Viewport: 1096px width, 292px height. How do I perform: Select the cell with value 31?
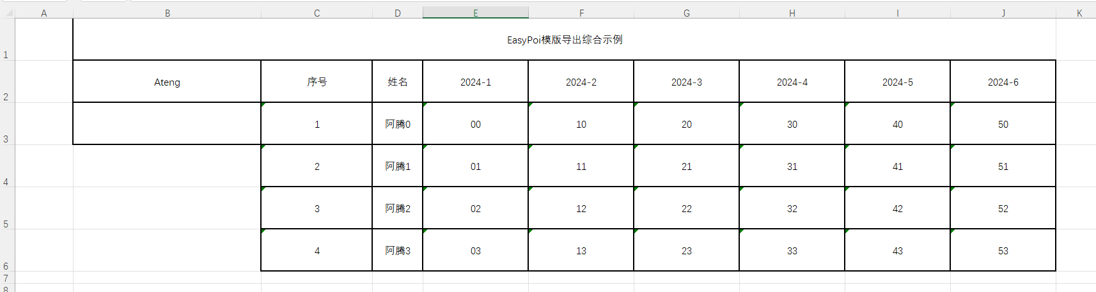click(792, 166)
